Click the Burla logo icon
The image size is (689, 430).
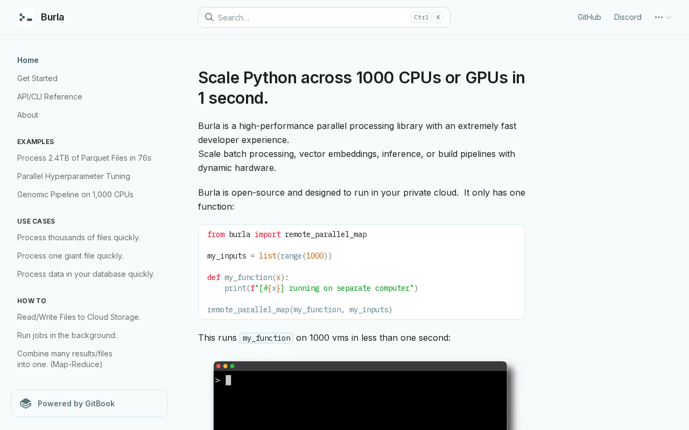point(26,17)
